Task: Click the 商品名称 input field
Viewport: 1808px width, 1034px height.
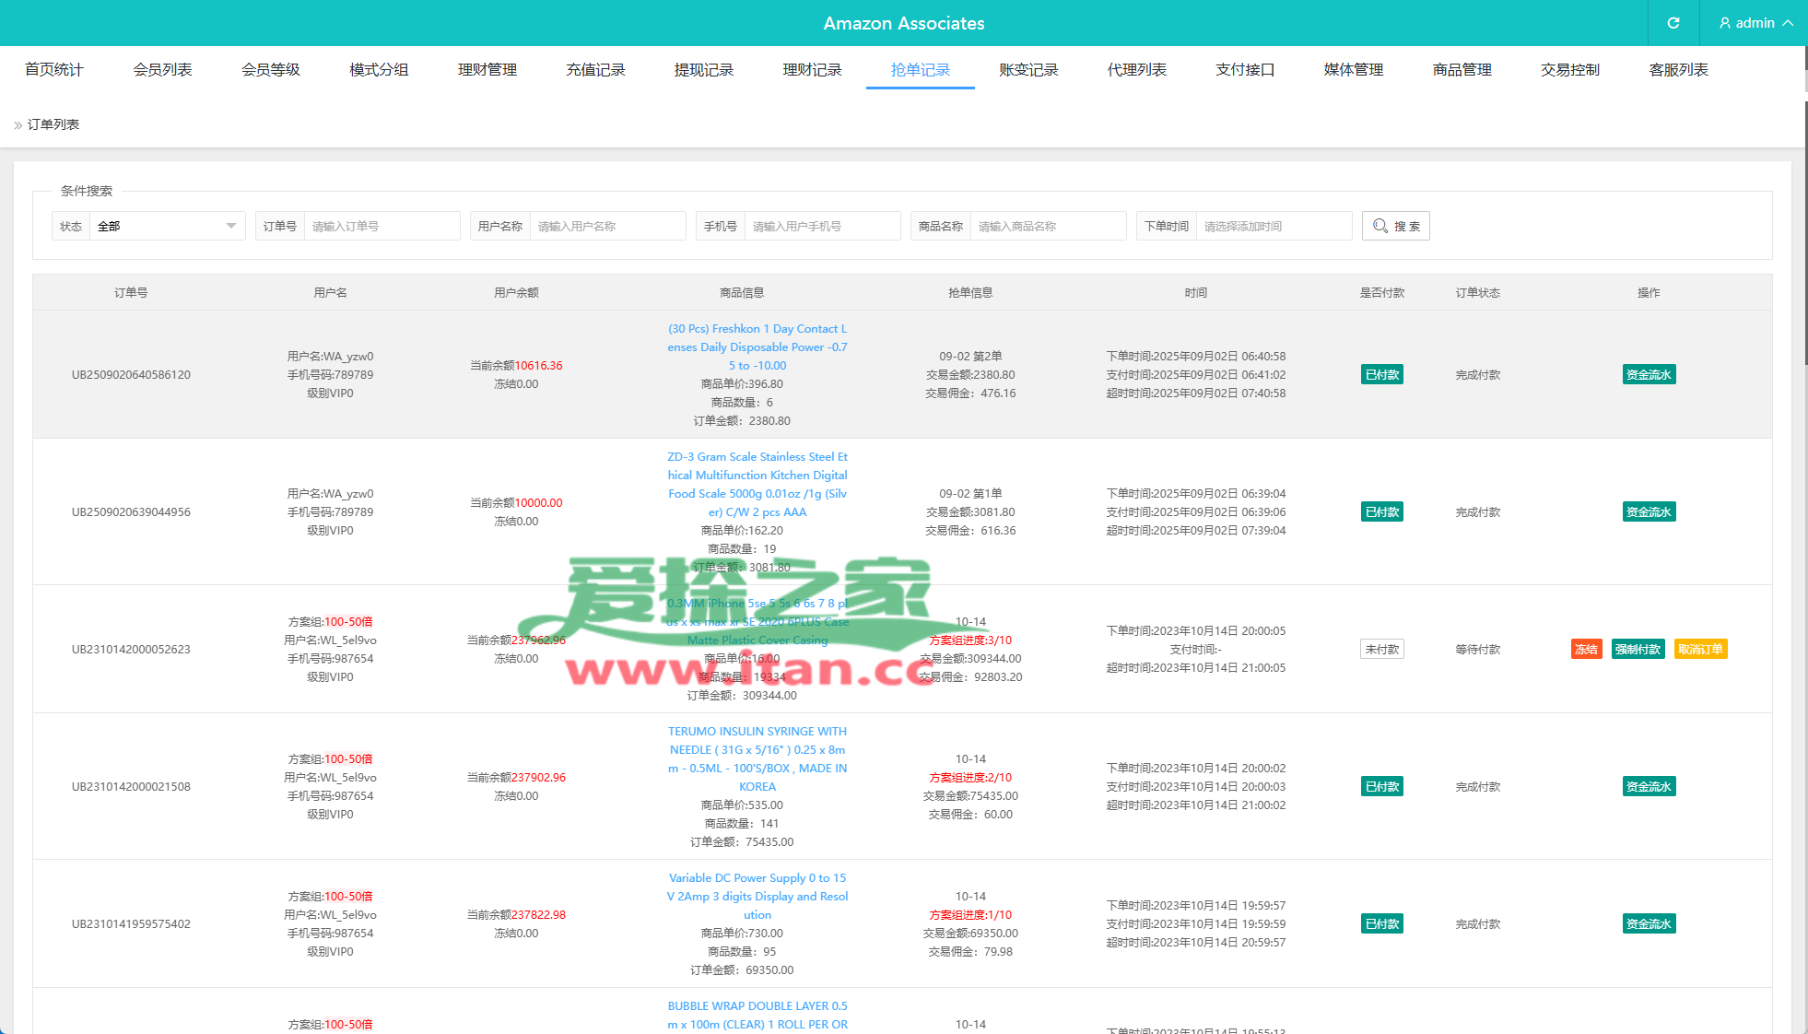Action: 1048,226
